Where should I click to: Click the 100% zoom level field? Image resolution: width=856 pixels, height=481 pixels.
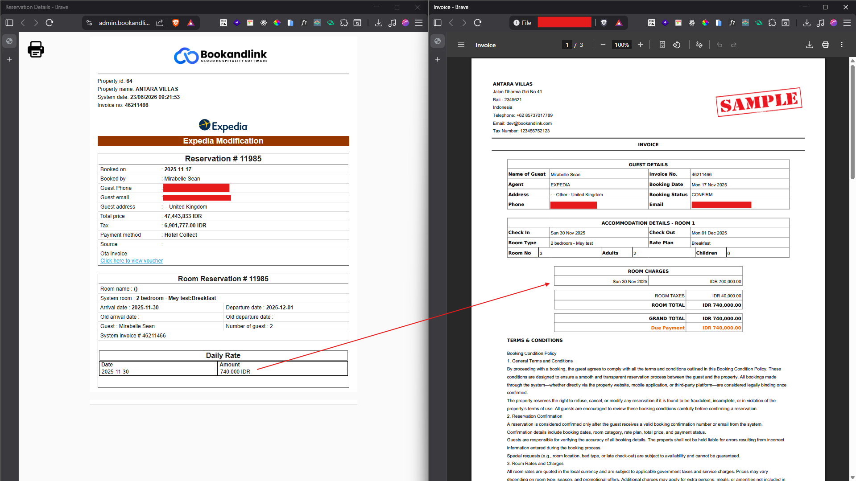tap(622, 45)
